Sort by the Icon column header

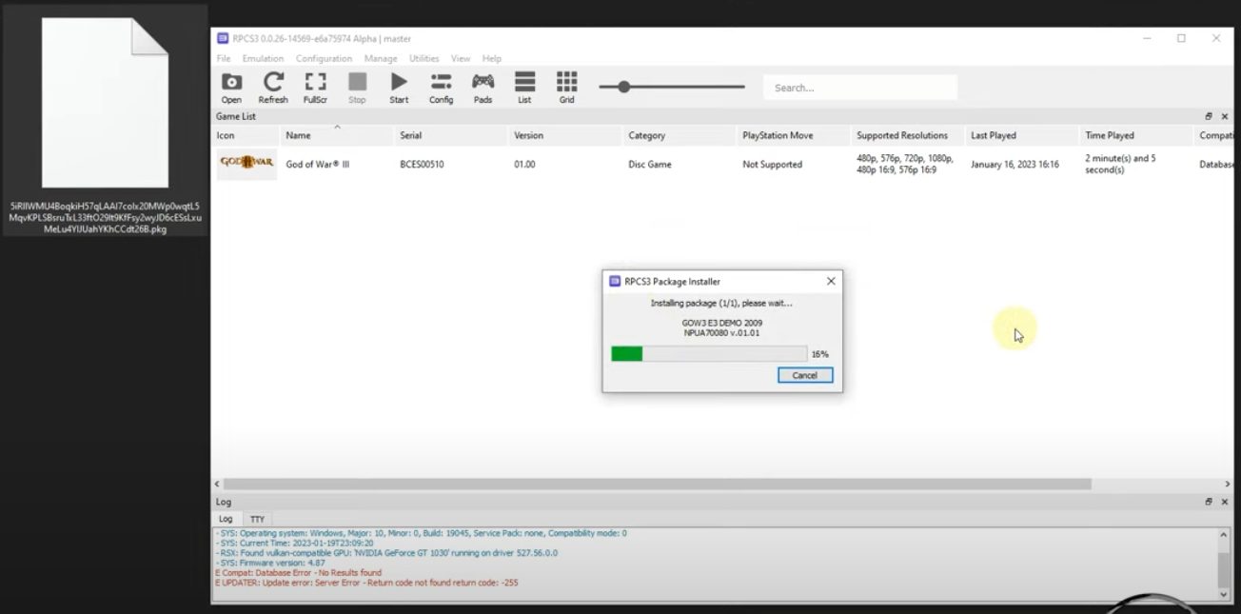[x=246, y=135]
